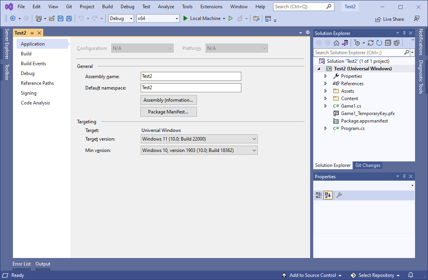Click the Assembly name text field
Image resolution: width=428 pixels, height=280 pixels.
(x=191, y=76)
